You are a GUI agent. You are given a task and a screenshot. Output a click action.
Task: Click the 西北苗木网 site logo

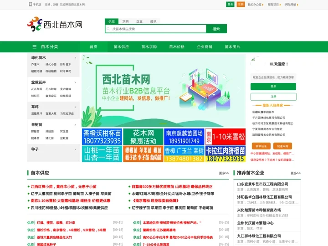[55, 24]
